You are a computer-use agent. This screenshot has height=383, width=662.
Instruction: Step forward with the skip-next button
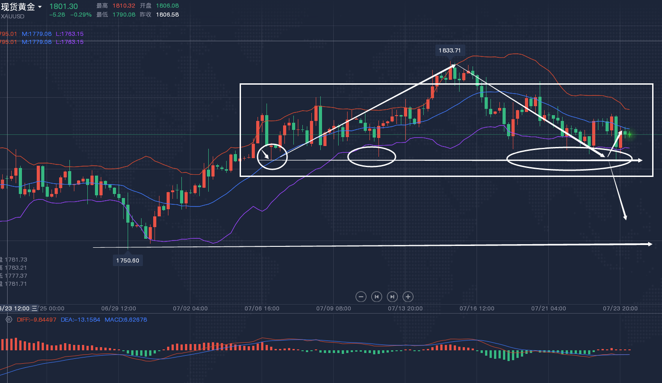pos(392,297)
